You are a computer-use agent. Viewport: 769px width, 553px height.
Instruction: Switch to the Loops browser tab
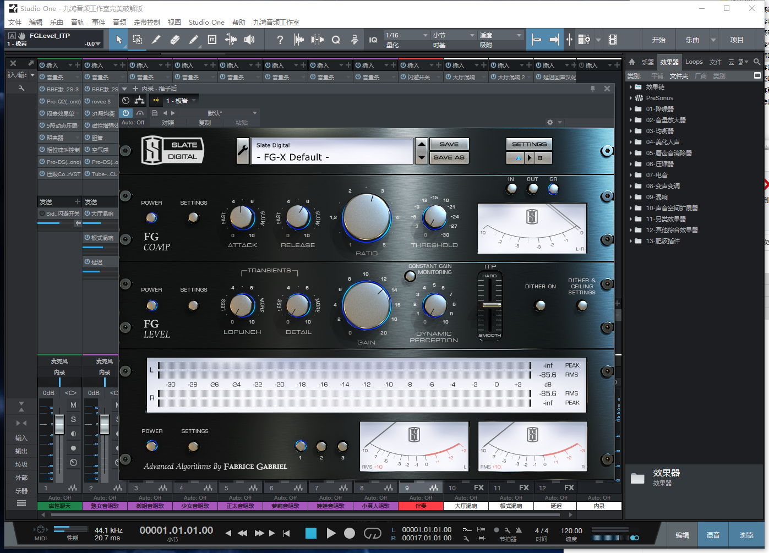(x=694, y=62)
